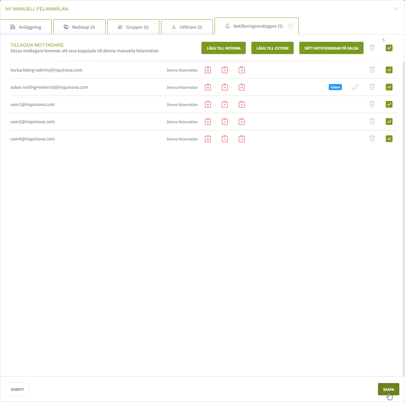Click clipboard-plus icon for lovisa.klang+admin row
The height and width of the screenshot is (402, 405).
tap(208, 70)
